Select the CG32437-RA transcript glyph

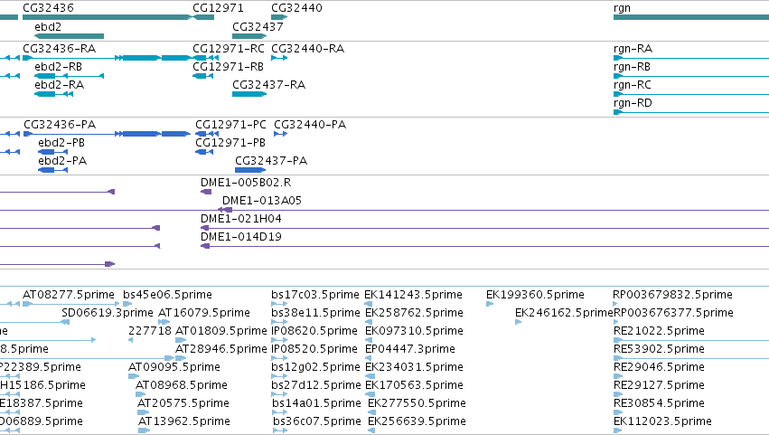pos(249,94)
